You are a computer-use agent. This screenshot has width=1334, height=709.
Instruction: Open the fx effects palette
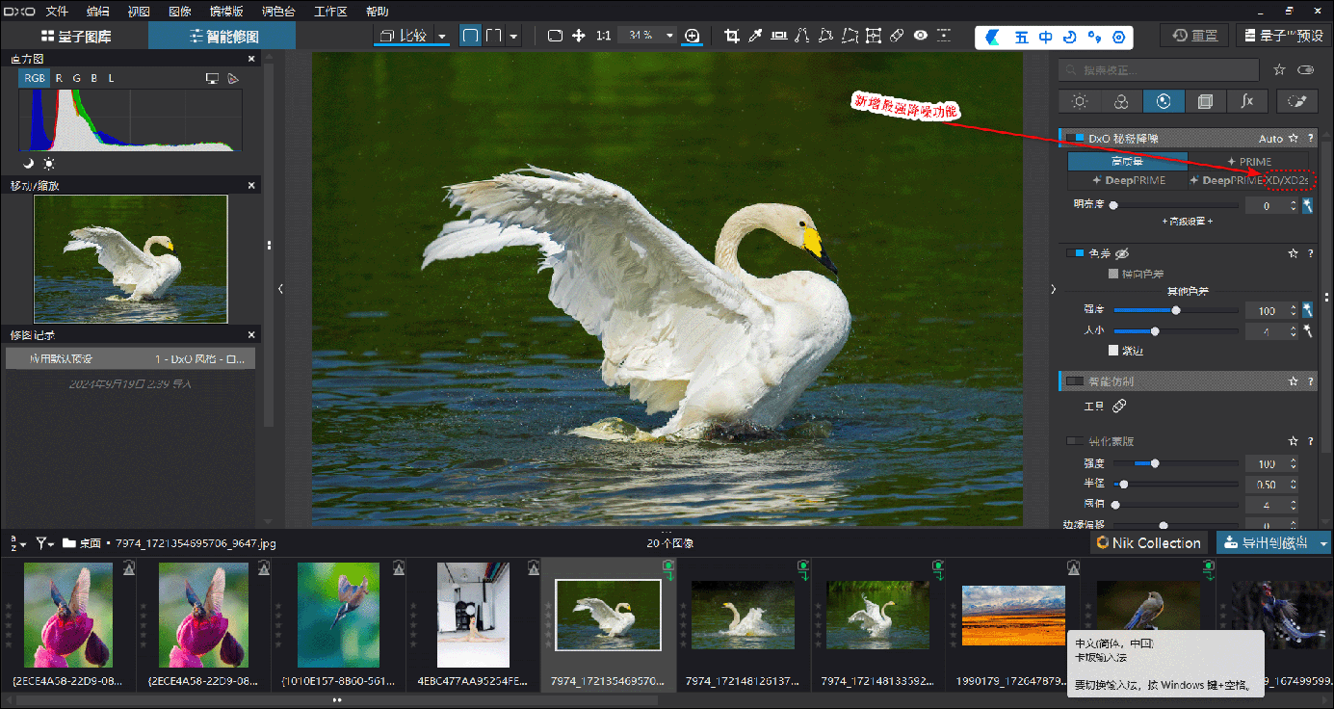click(x=1246, y=101)
